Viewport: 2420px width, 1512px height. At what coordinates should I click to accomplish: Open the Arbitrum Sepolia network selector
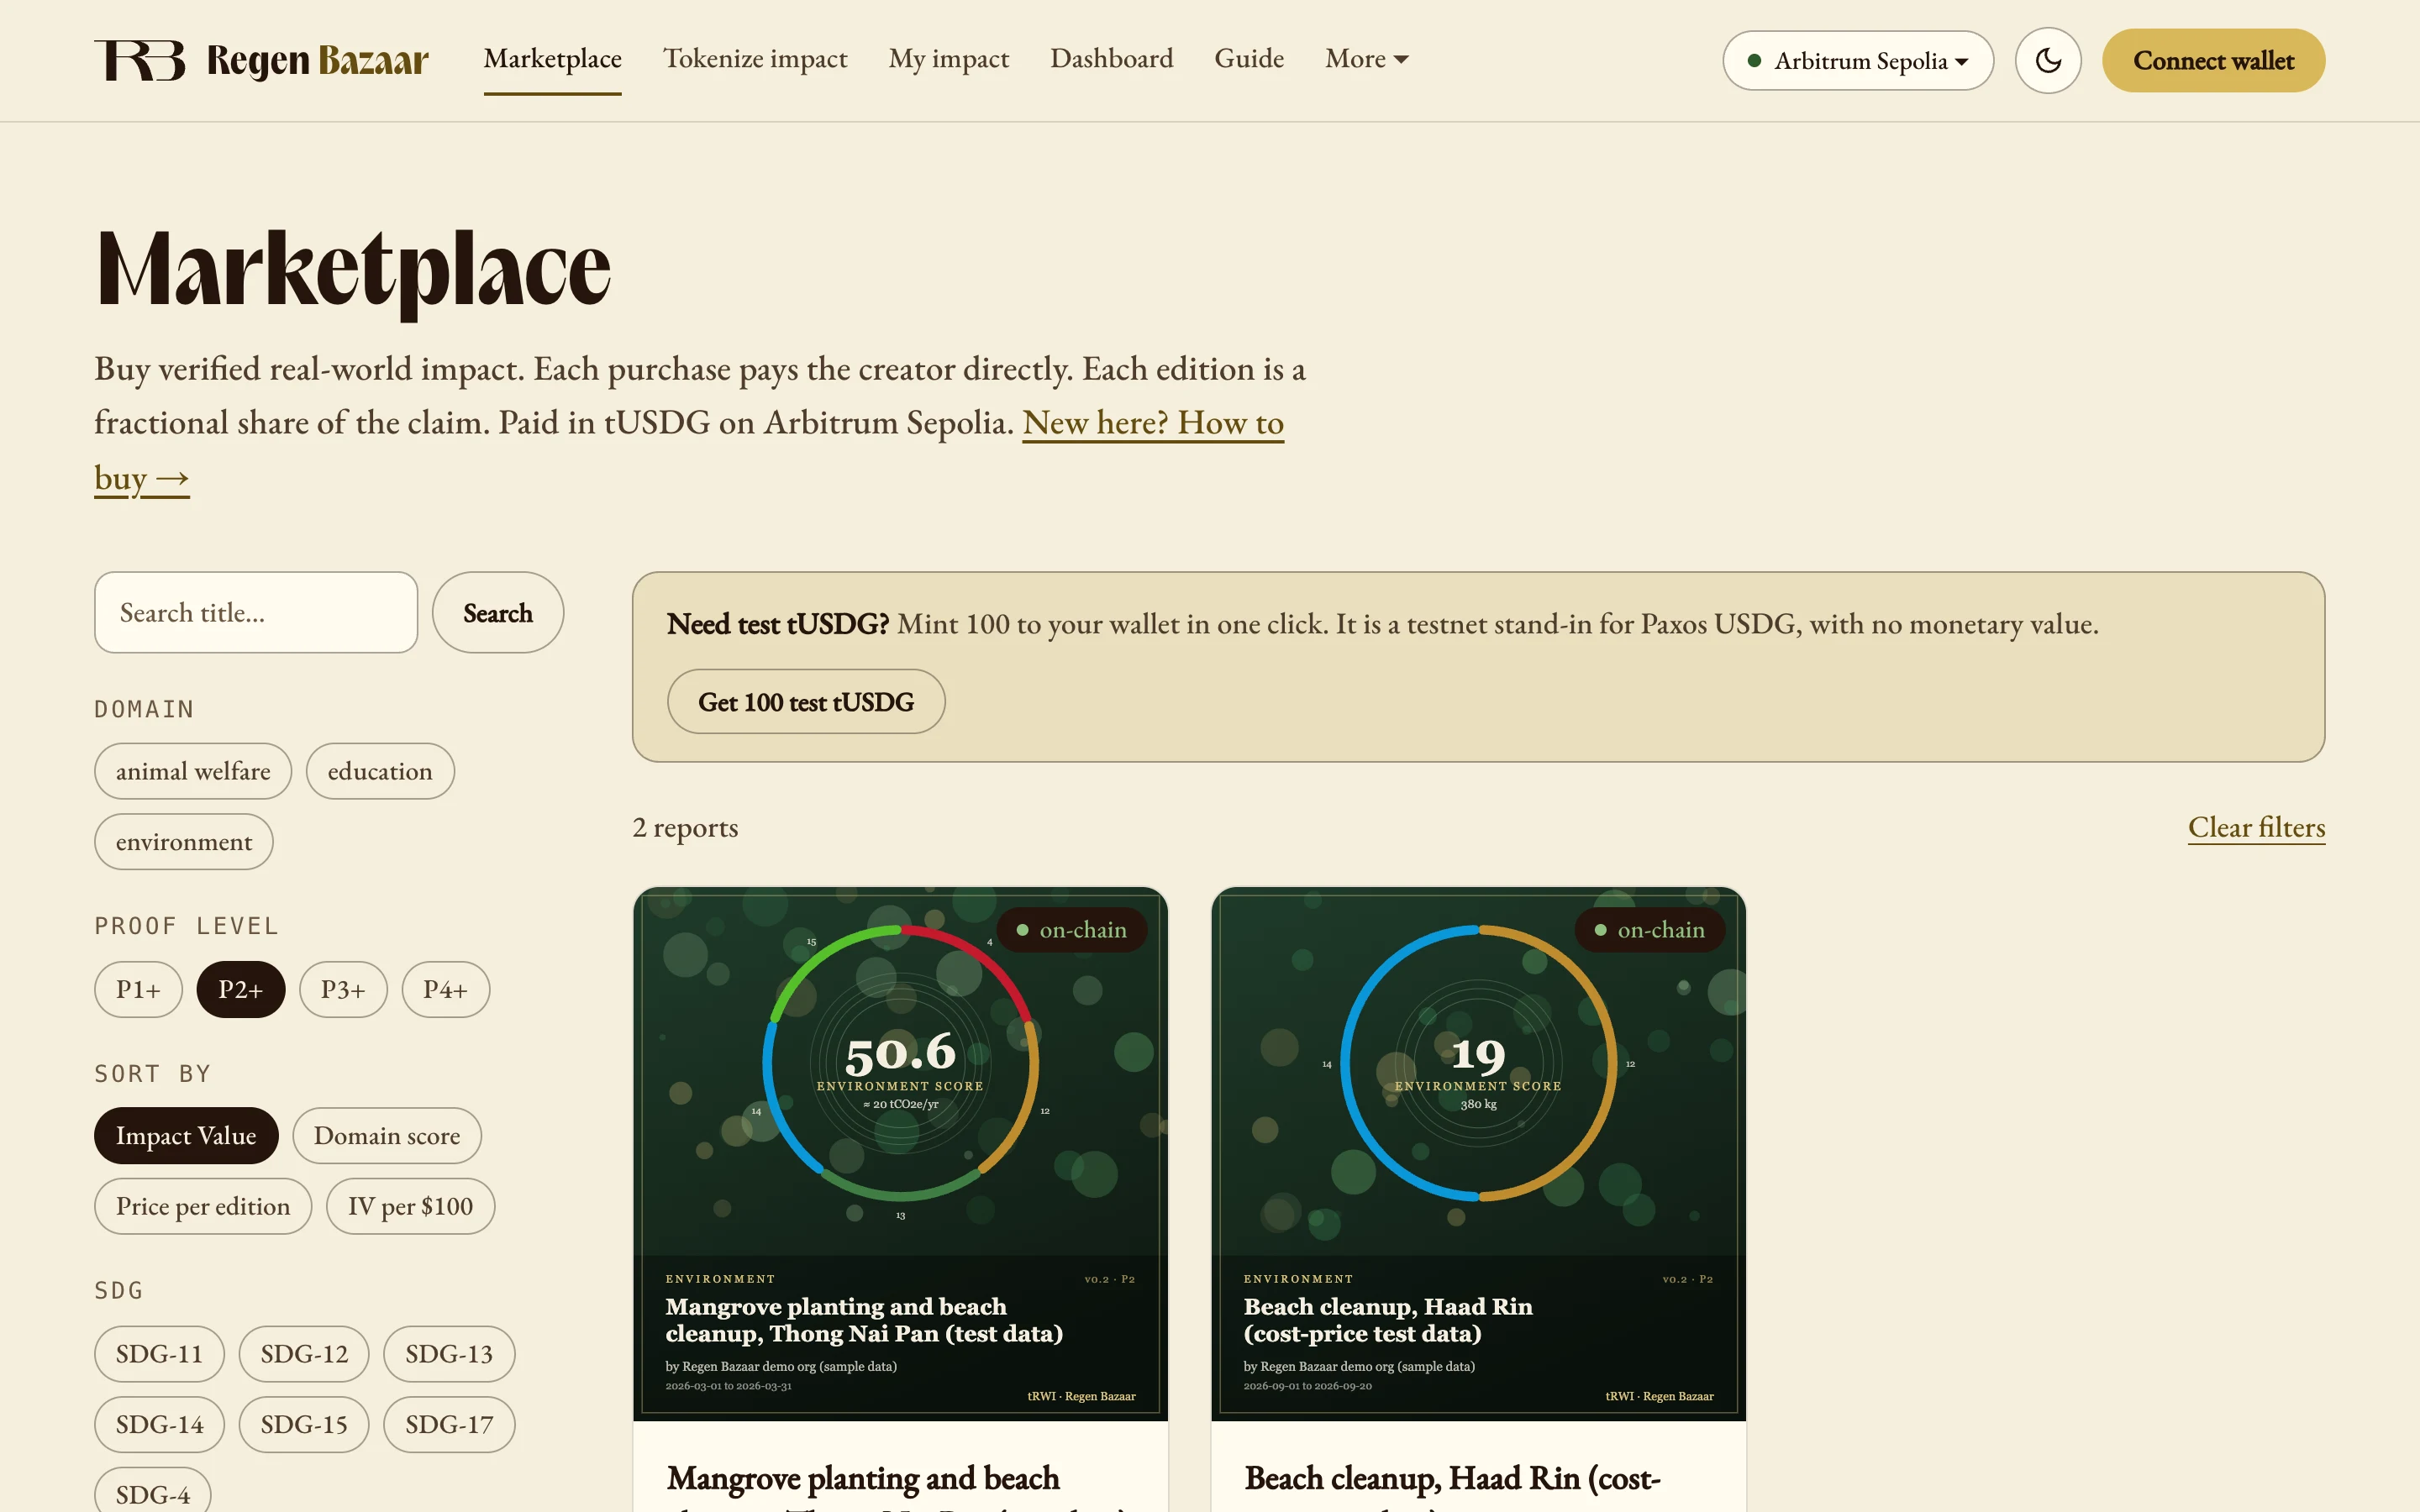[1858, 61]
